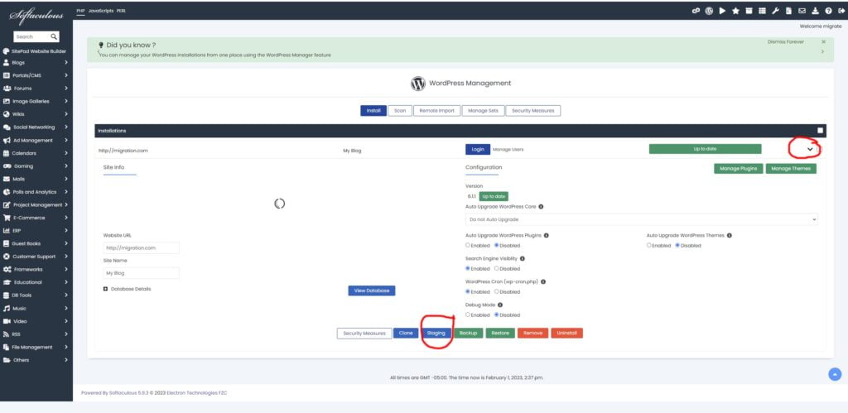Open the task list grid icon

762,10
